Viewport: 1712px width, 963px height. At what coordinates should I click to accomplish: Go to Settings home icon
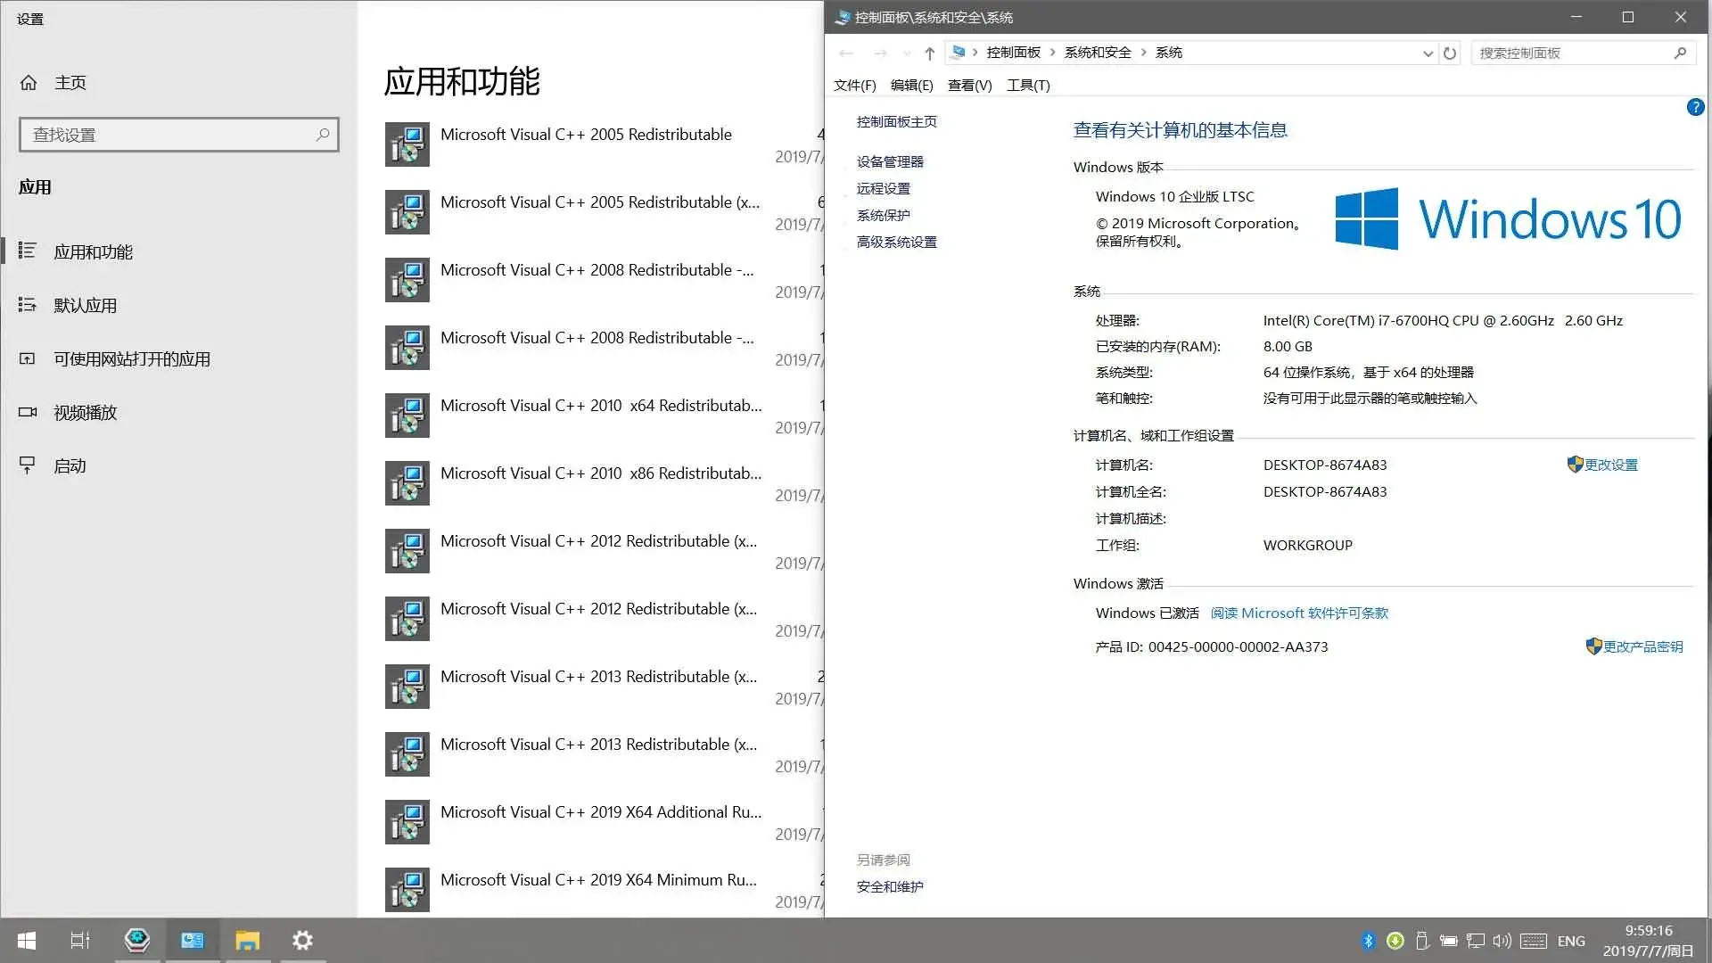click(29, 83)
